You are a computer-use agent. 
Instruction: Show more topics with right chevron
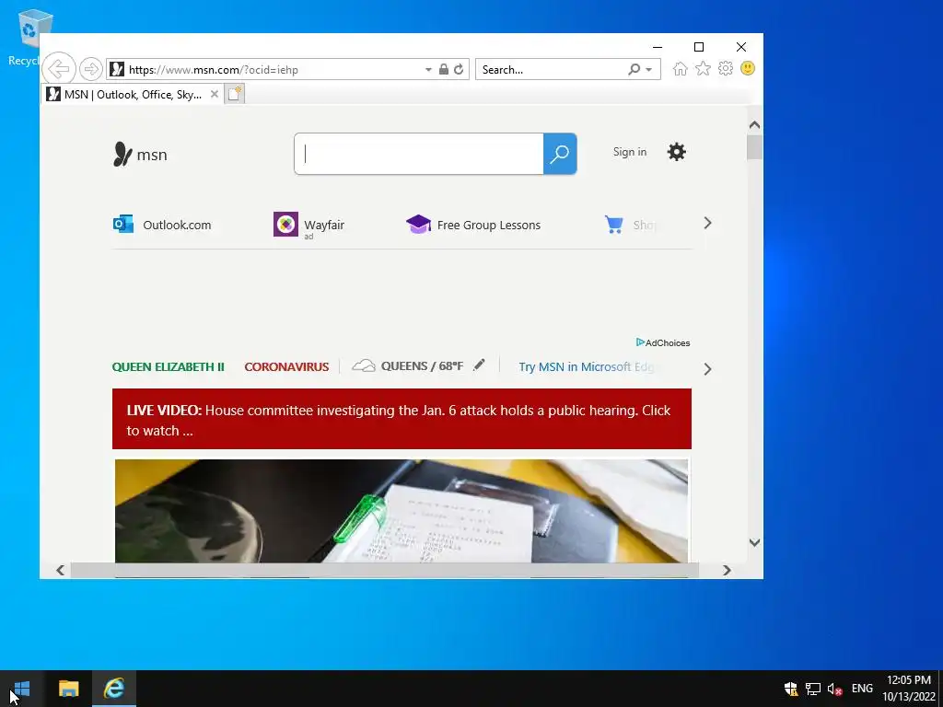coord(707,369)
